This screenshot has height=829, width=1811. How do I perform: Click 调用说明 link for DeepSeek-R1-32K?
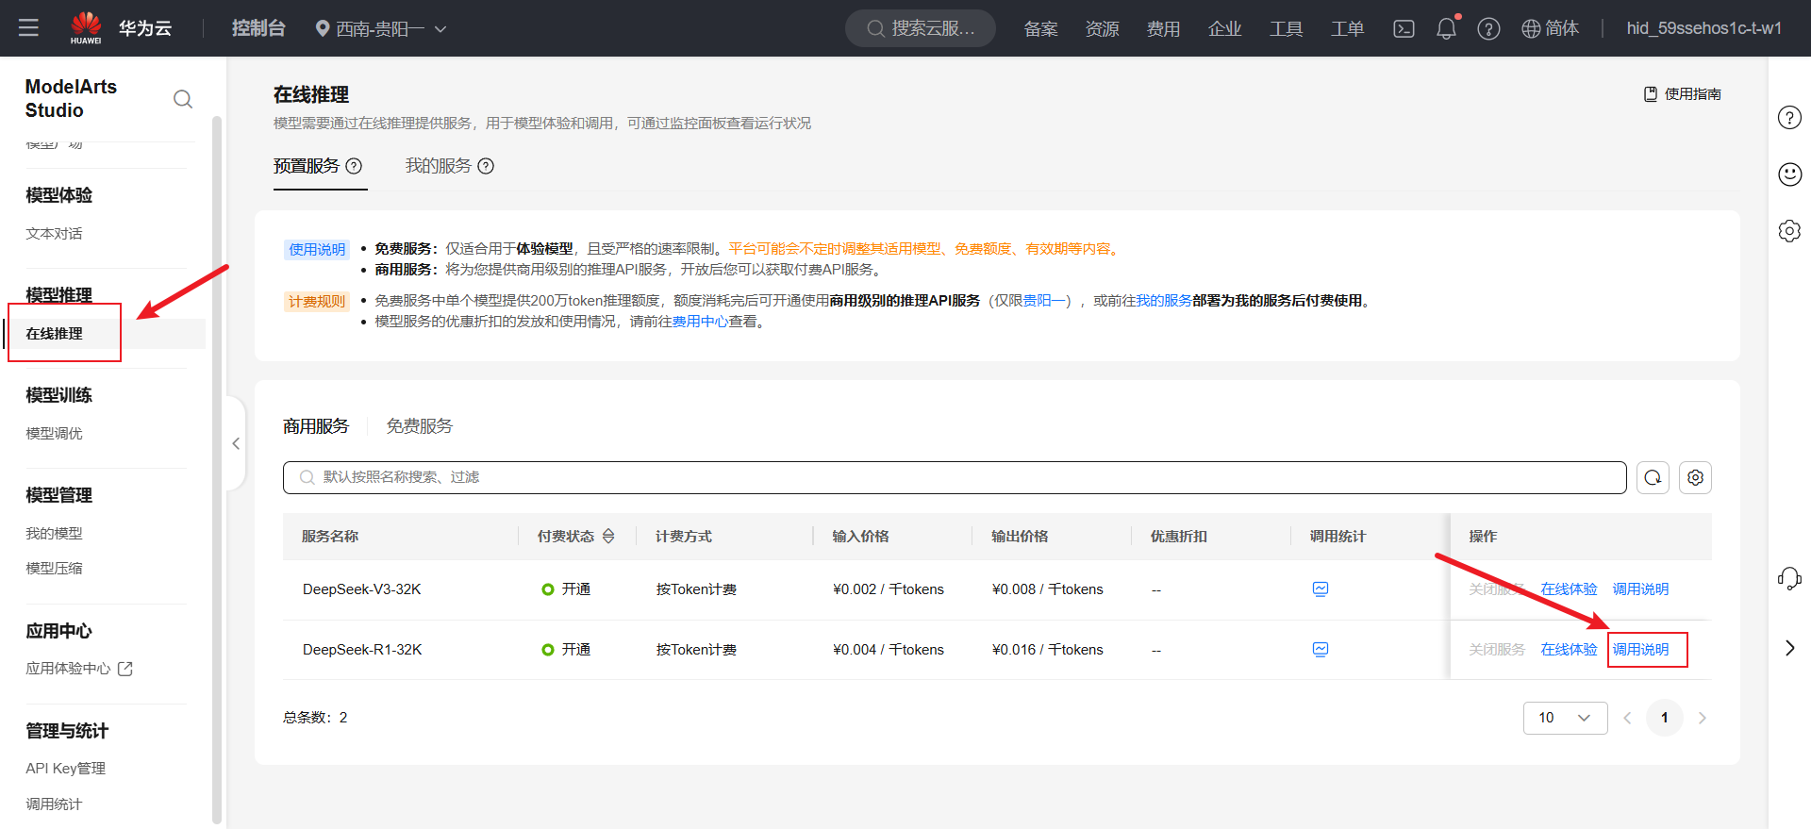(1640, 650)
